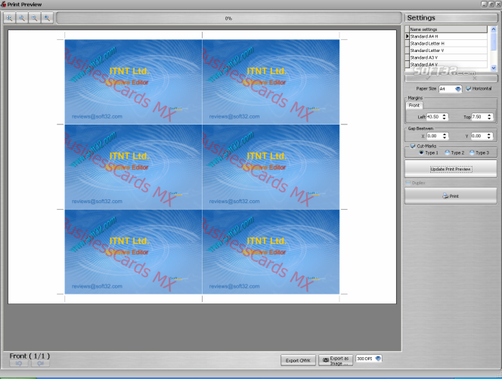Select cut-mark Type 1 radio button
This screenshot has height=379, width=502.
pyautogui.click(x=422, y=153)
